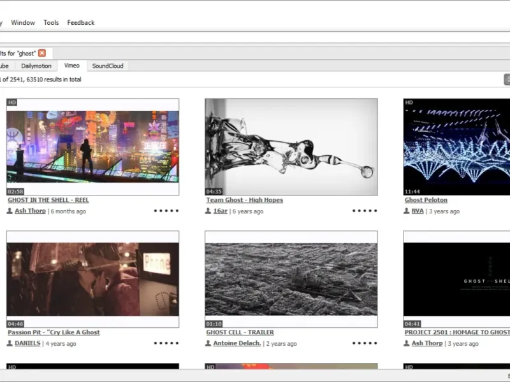Open the Feedback menu
The width and height of the screenshot is (510, 382).
tap(81, 22)
